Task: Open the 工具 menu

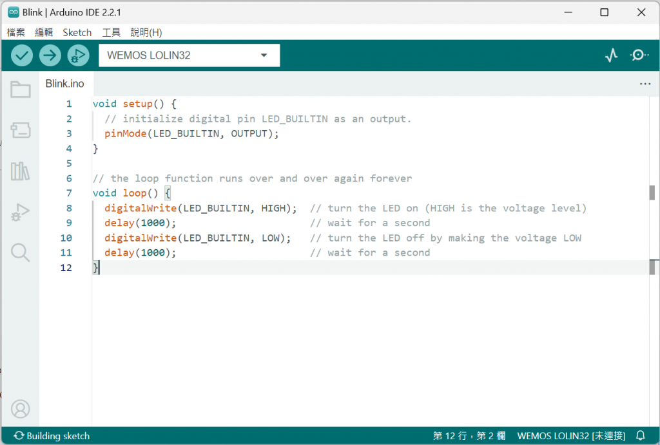Action: (x=111, y=32)
